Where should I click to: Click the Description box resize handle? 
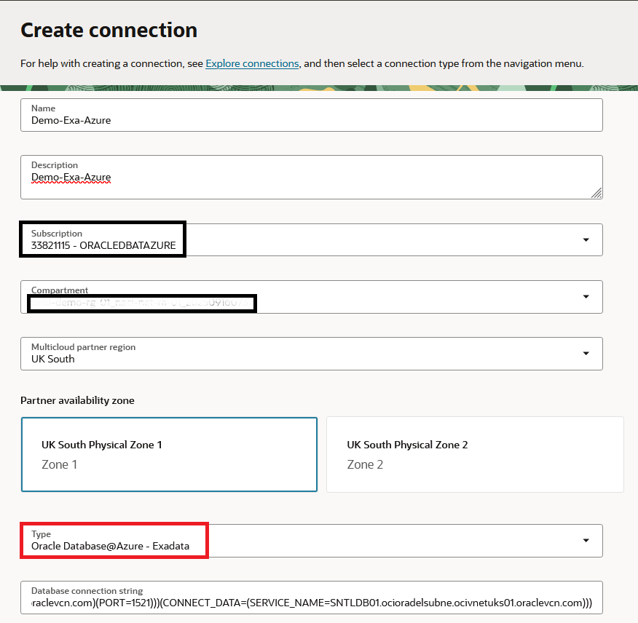(x=596, y=193)
